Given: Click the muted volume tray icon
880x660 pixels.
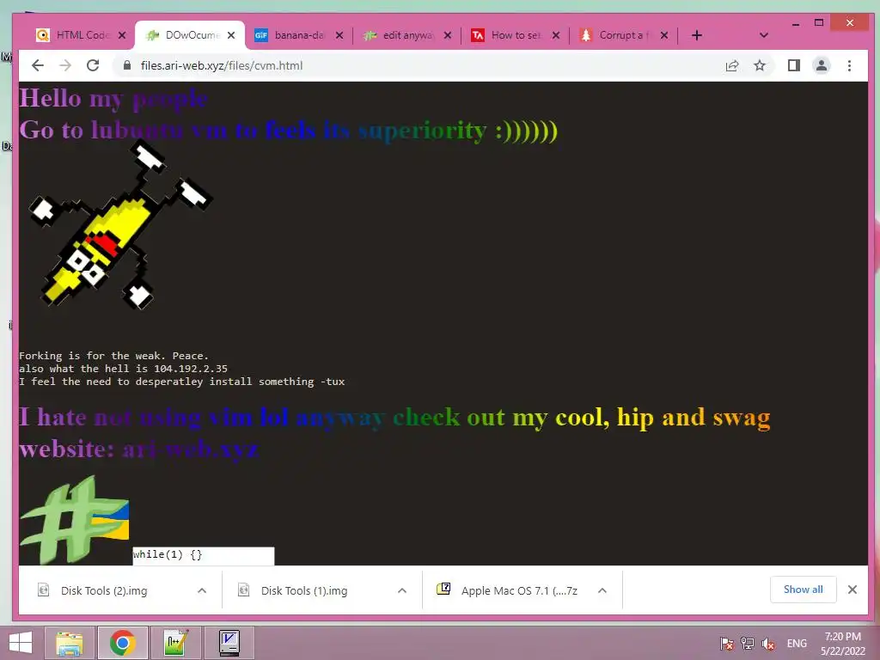Looking at the screenshot, I should coord(767,643).
